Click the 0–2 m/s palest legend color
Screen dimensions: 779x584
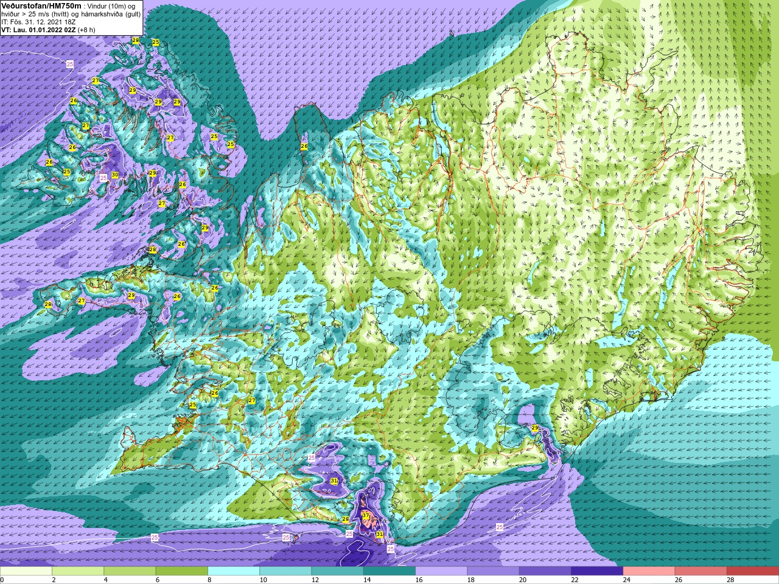click(x=26, y=571)
